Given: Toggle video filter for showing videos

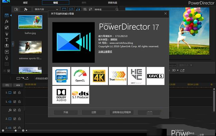Looking at the screenshot, I should [x=64, y=9].
